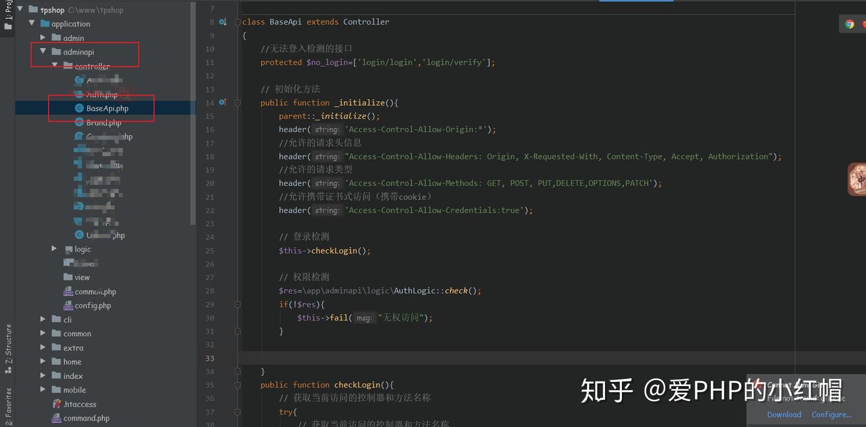Click the Chrome browser preview icon

[x=850, y=24]
